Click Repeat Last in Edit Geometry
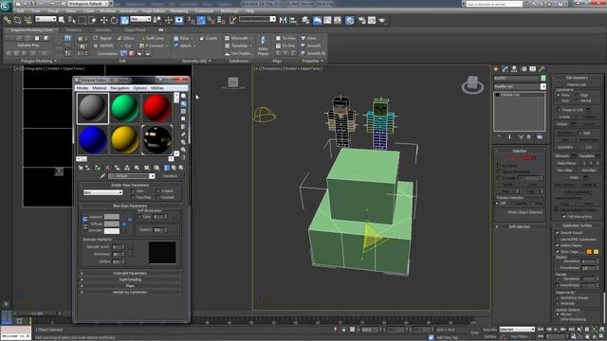This screenshot has height=341, width=607. 577,84
